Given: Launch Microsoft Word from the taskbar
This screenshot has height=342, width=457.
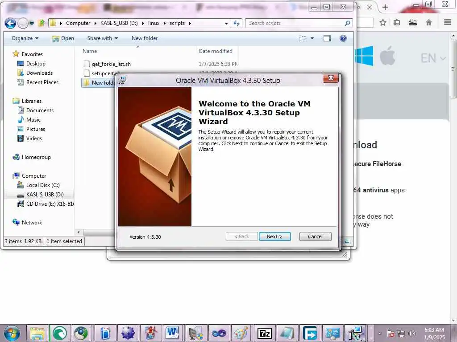Looking at the screenshot, I should (172, 333).
